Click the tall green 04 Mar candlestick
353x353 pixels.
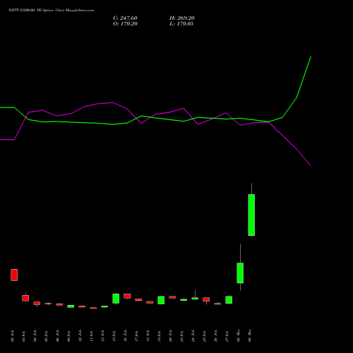[x=251, y=215]
